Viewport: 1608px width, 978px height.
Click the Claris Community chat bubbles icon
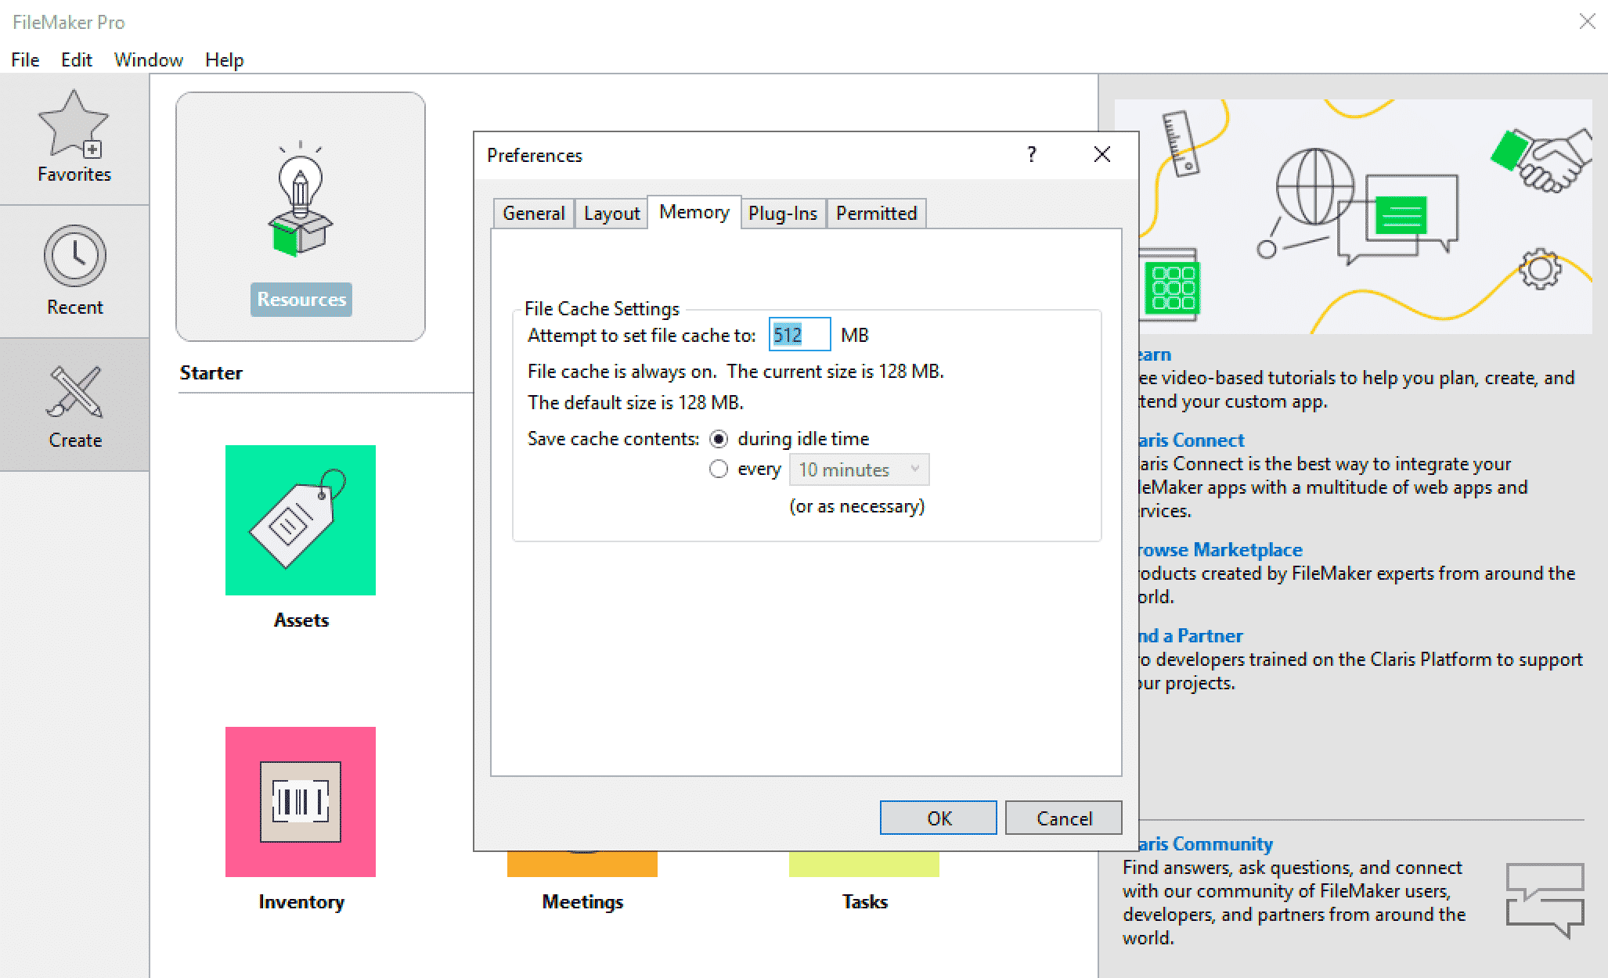coord(1545,901)
